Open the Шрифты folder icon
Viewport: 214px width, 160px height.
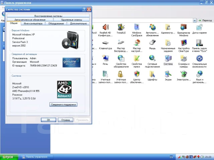click(x=152, y=76)
